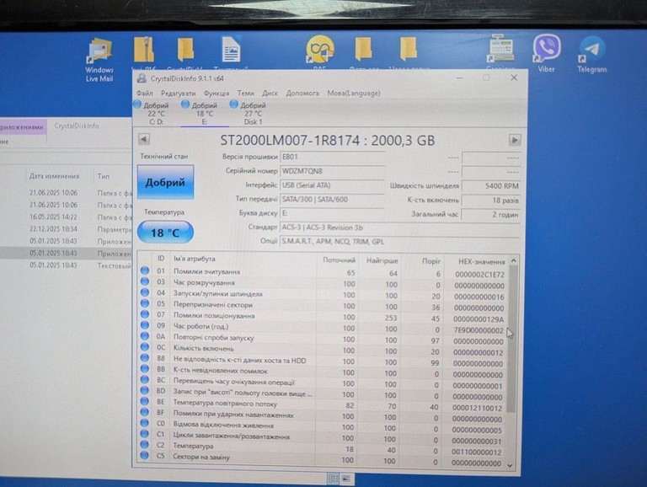Viewport: 647px width, 487px height.
Task: Open the Допомога menu
Action: click(302, 94)
